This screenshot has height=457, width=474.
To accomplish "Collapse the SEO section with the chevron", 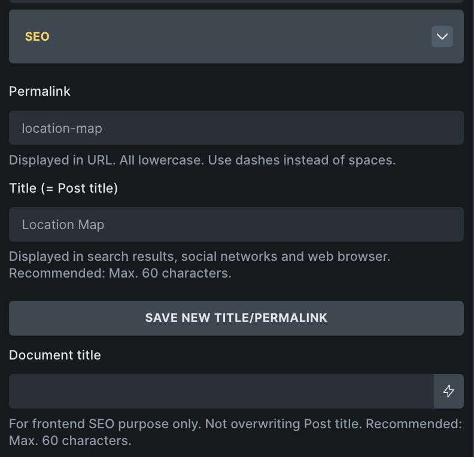I will pyautogui.click(x=442, y=36).
